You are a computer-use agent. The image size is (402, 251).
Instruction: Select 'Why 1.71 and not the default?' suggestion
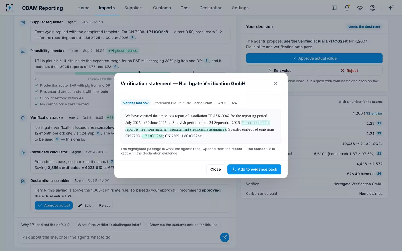pos(46,225)
